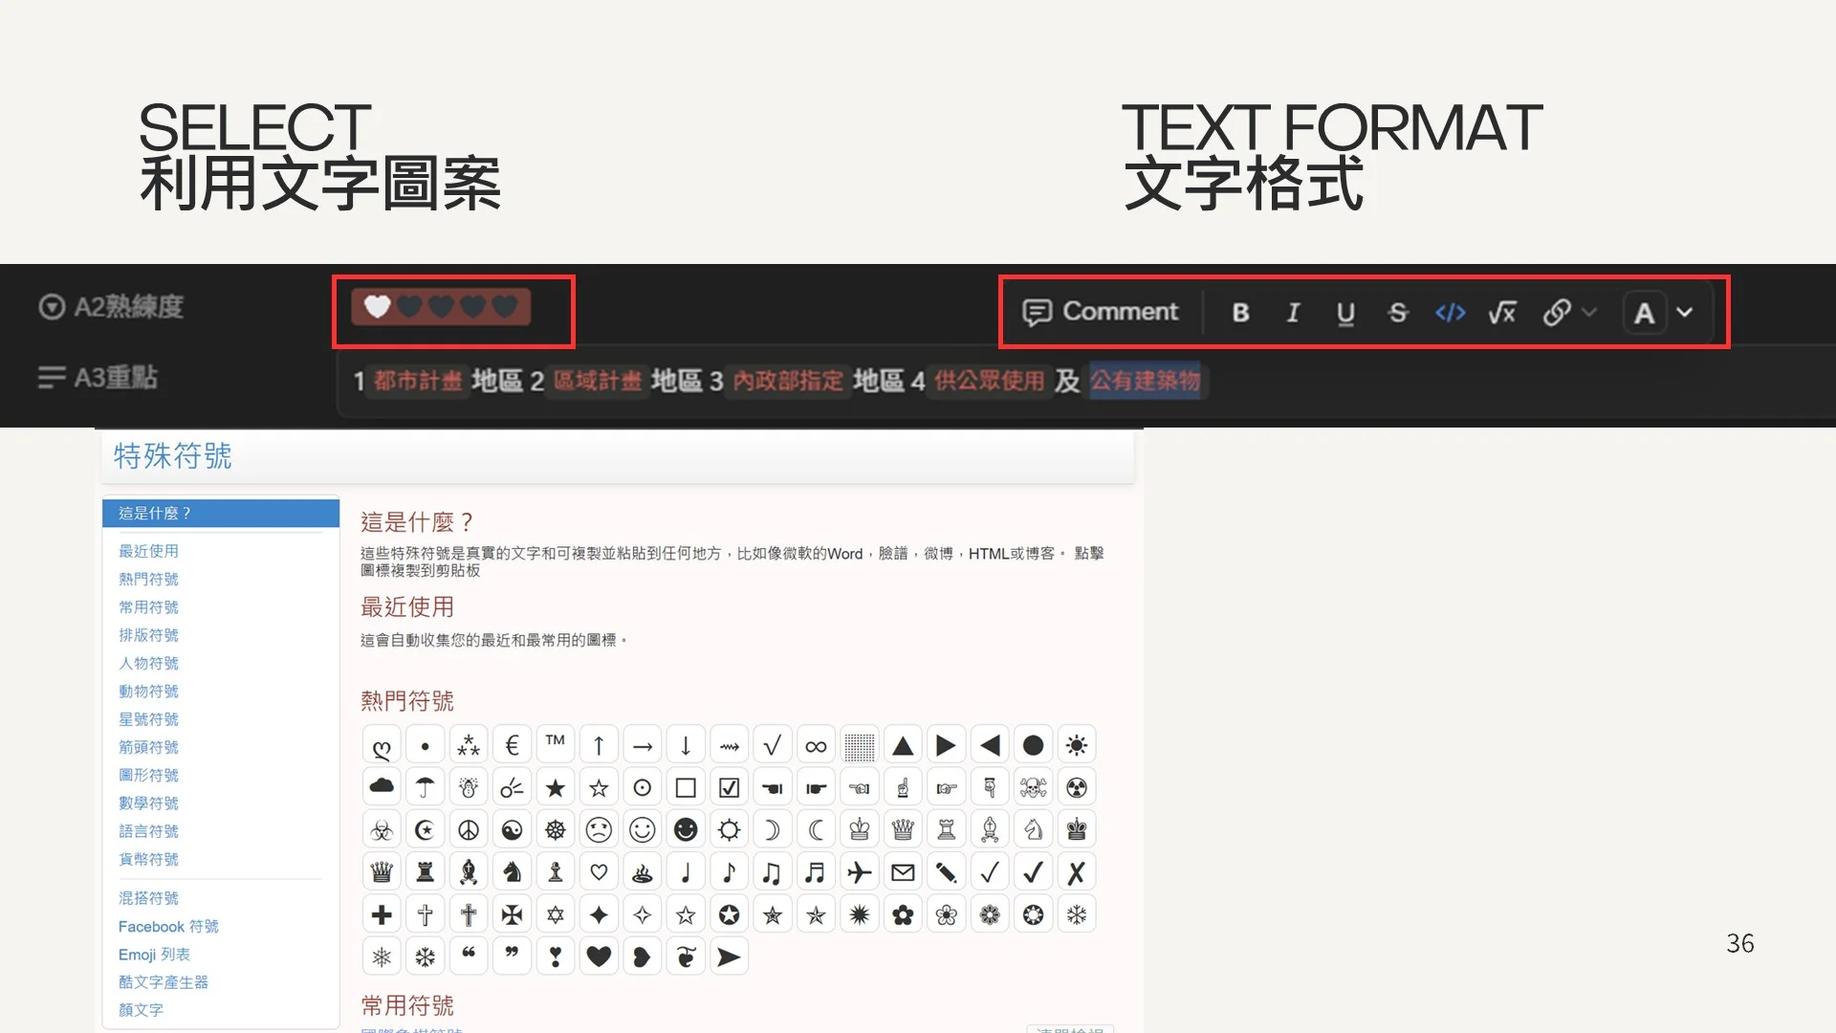Viewport: 1836px width, 1033px height.
Task: Mark text as inline code
Action: tap(1450, 313)
